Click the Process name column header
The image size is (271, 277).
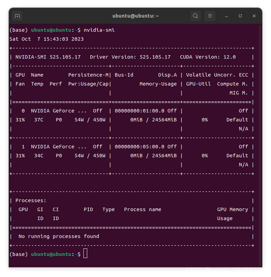click(x=142, y=209)
